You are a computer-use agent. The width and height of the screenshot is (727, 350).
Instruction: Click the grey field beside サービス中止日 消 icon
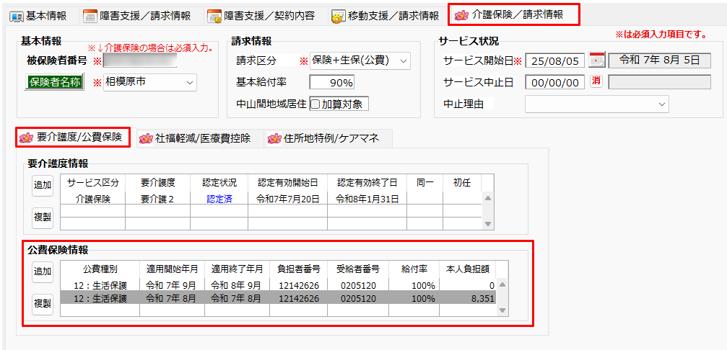click(659, 82)
